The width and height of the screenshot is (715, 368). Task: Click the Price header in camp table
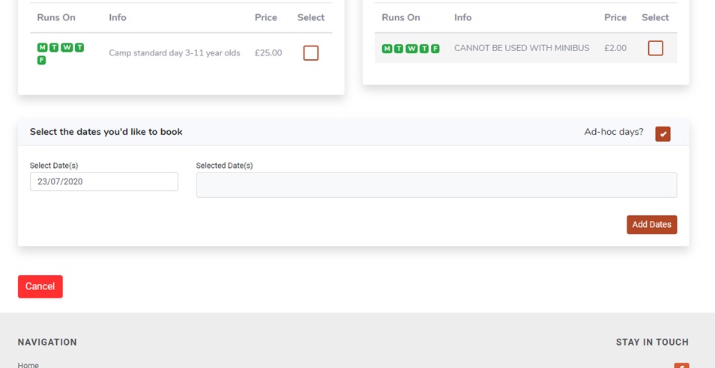click(x=266, y=17)
